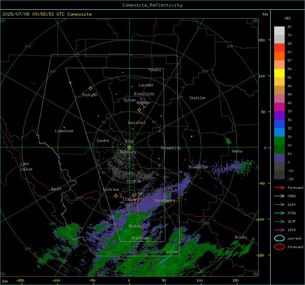Viewport: 305px width, 285px height.
Task: Select the Lacombe label on the map
Action: pos(146,85)
